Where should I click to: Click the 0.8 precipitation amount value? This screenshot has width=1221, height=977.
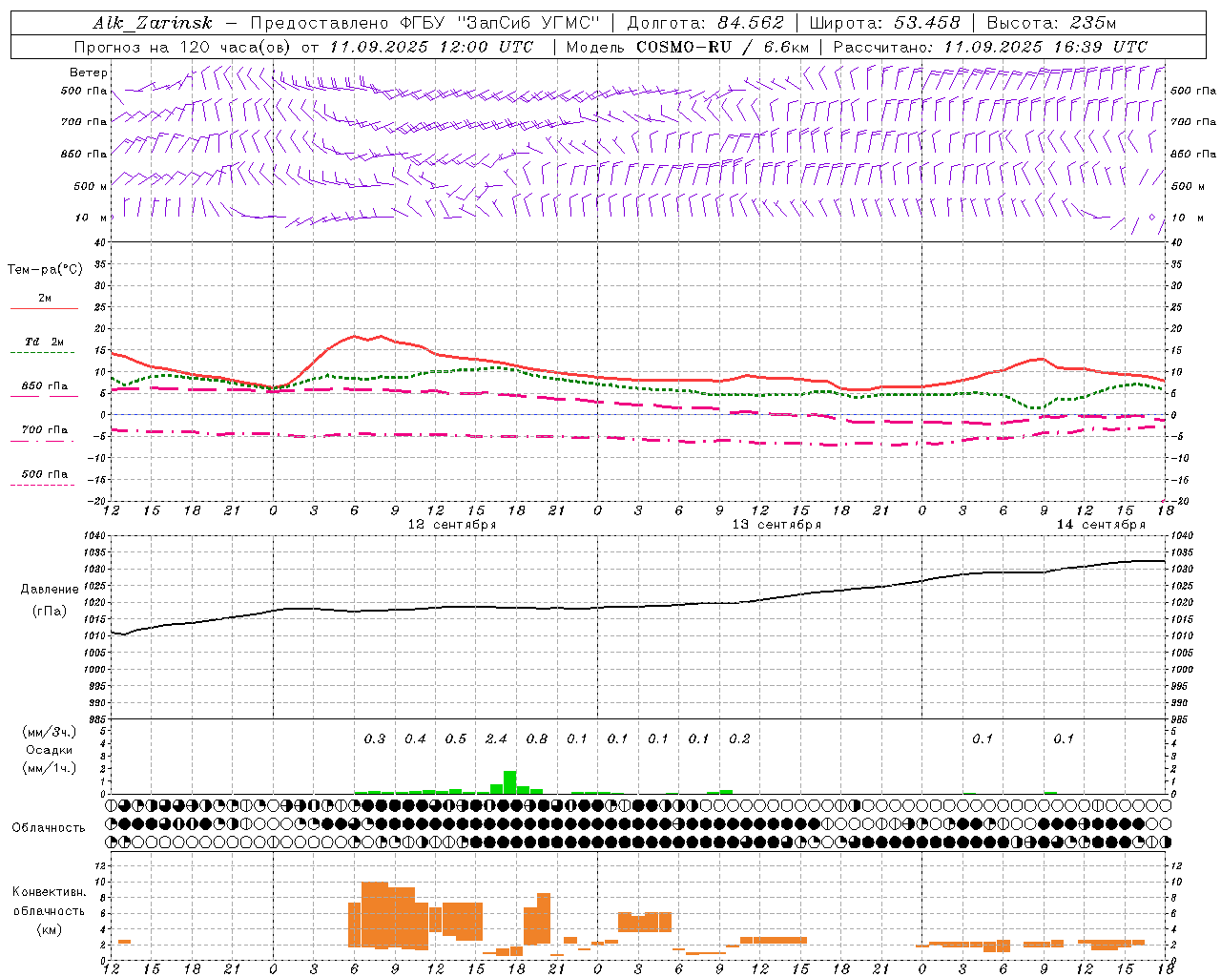coord(537,739)
